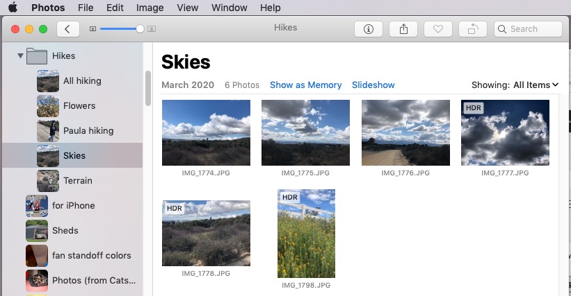Click the back navigation arrow button

point(68,29)
